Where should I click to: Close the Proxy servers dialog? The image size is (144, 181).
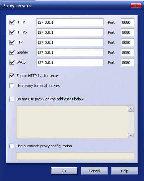point(136,6)
